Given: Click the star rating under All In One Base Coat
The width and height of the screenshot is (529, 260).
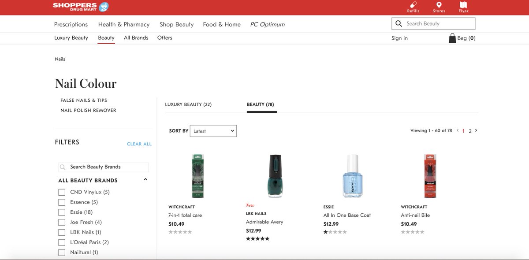Looking at the screenshot, I should point(335,232).
